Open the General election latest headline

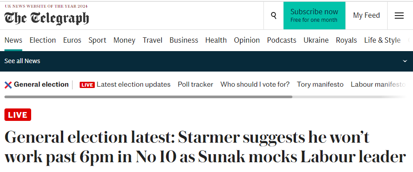pyautogui.click(x=206, y=147)
